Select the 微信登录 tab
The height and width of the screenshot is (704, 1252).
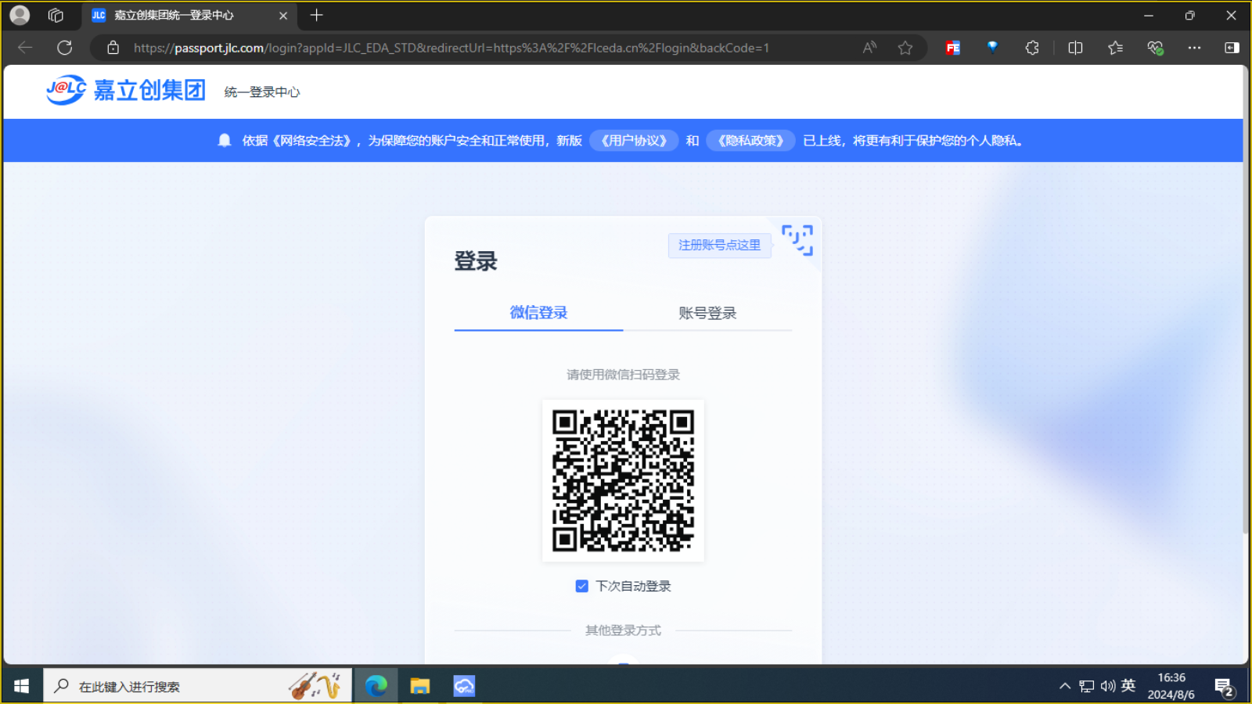(538, 313)
